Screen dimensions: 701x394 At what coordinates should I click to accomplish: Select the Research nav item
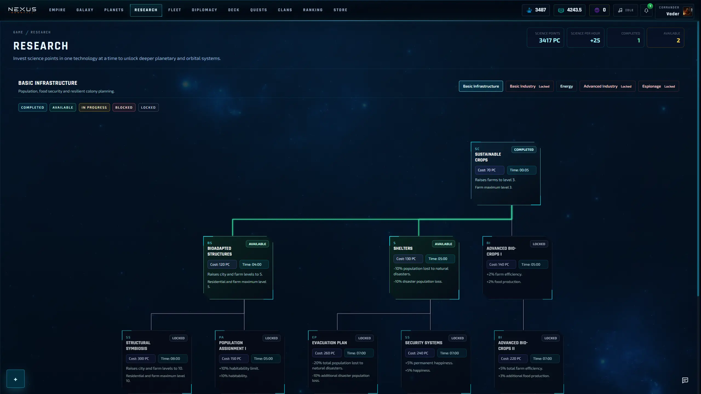coord(146,10)
